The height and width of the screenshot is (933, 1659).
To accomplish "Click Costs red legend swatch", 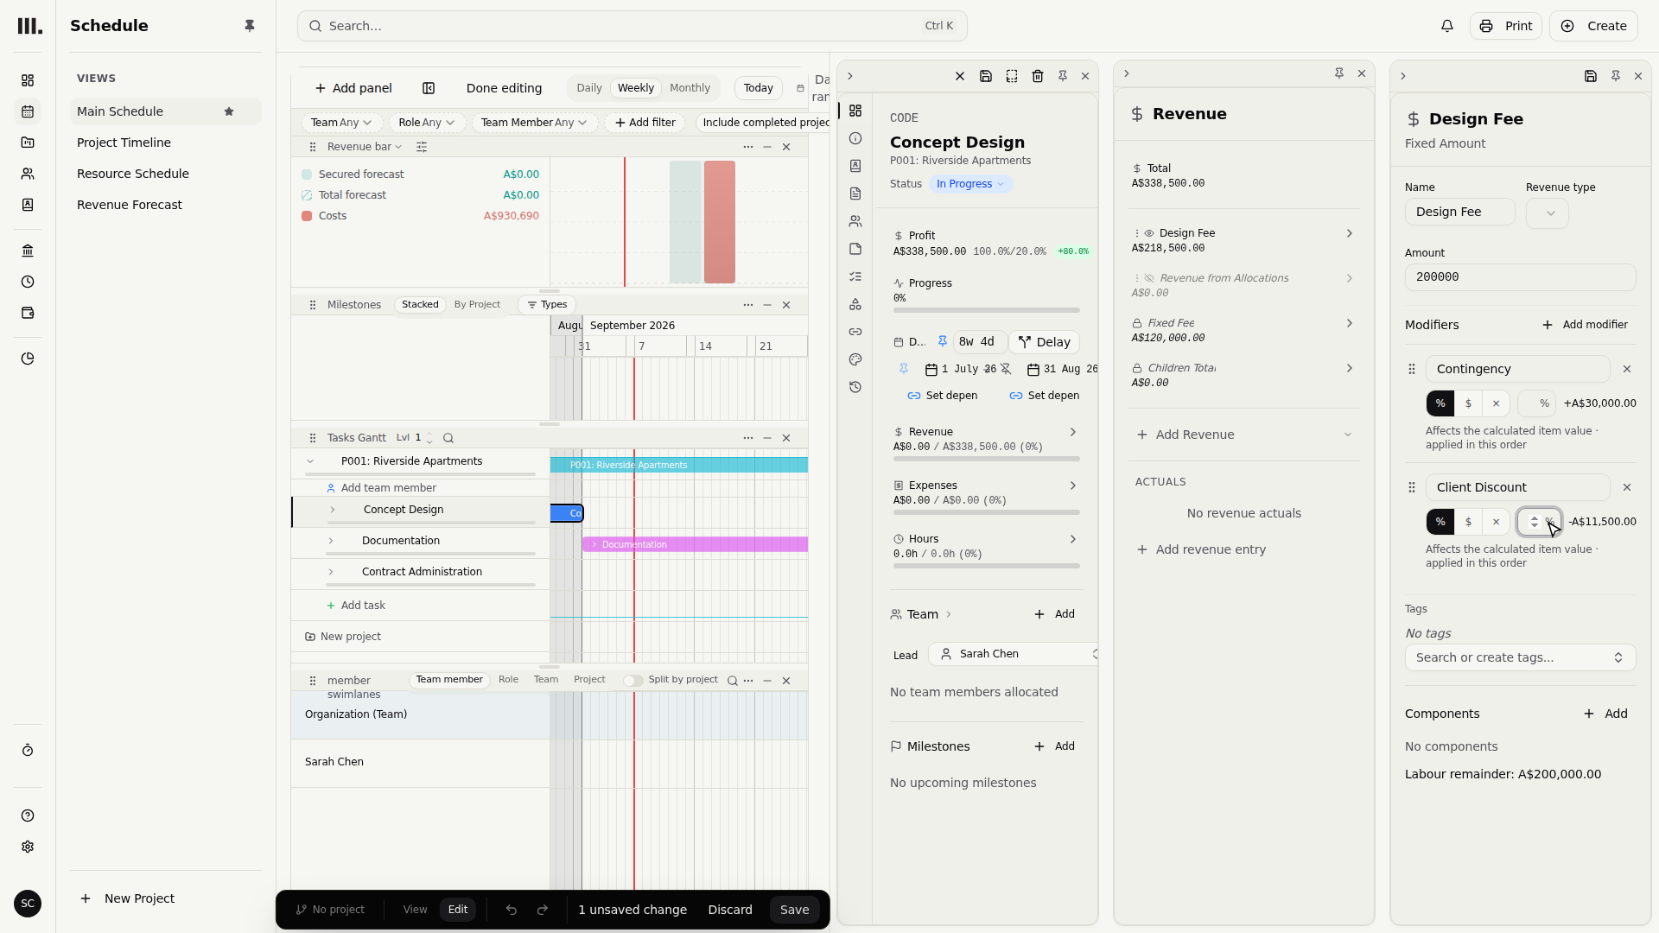I will [x=307, y=216].
